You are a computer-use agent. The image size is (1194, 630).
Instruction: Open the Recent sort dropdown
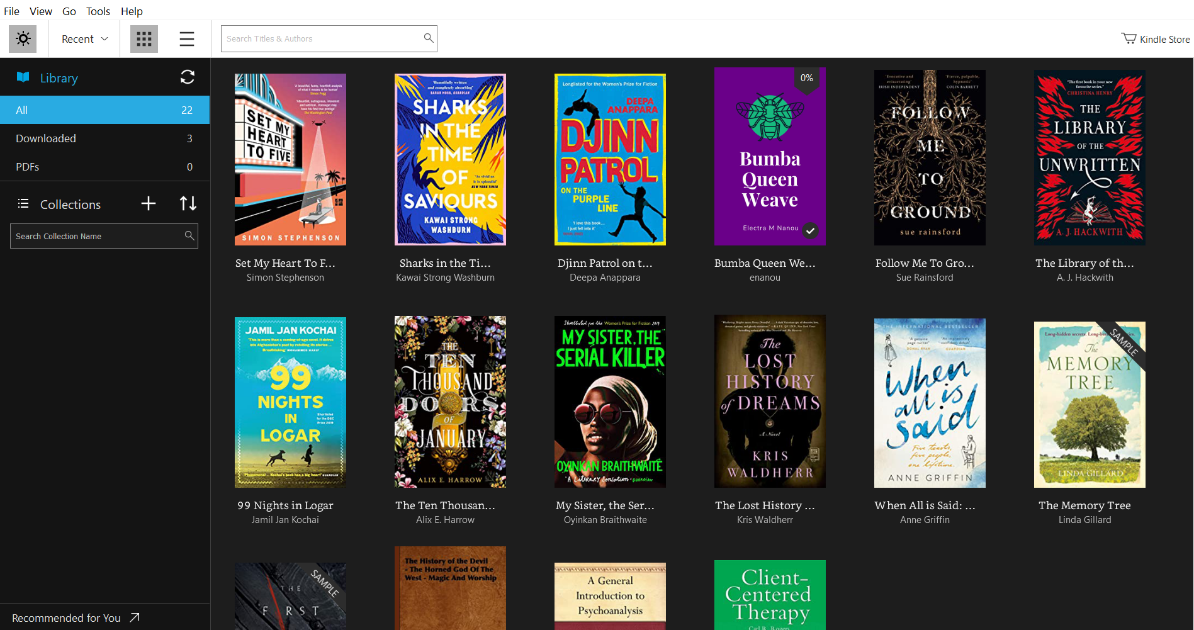tap(84, 39)
